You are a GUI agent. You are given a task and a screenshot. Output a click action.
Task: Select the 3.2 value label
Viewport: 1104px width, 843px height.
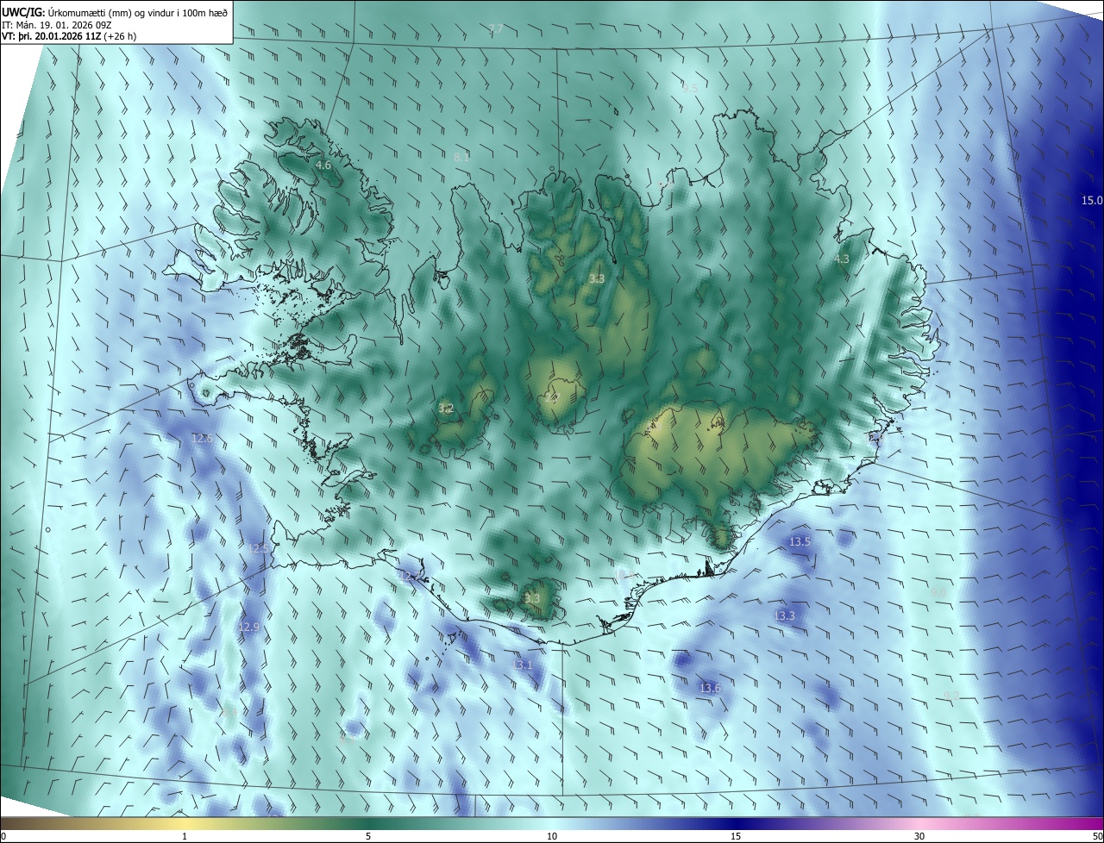446,408
